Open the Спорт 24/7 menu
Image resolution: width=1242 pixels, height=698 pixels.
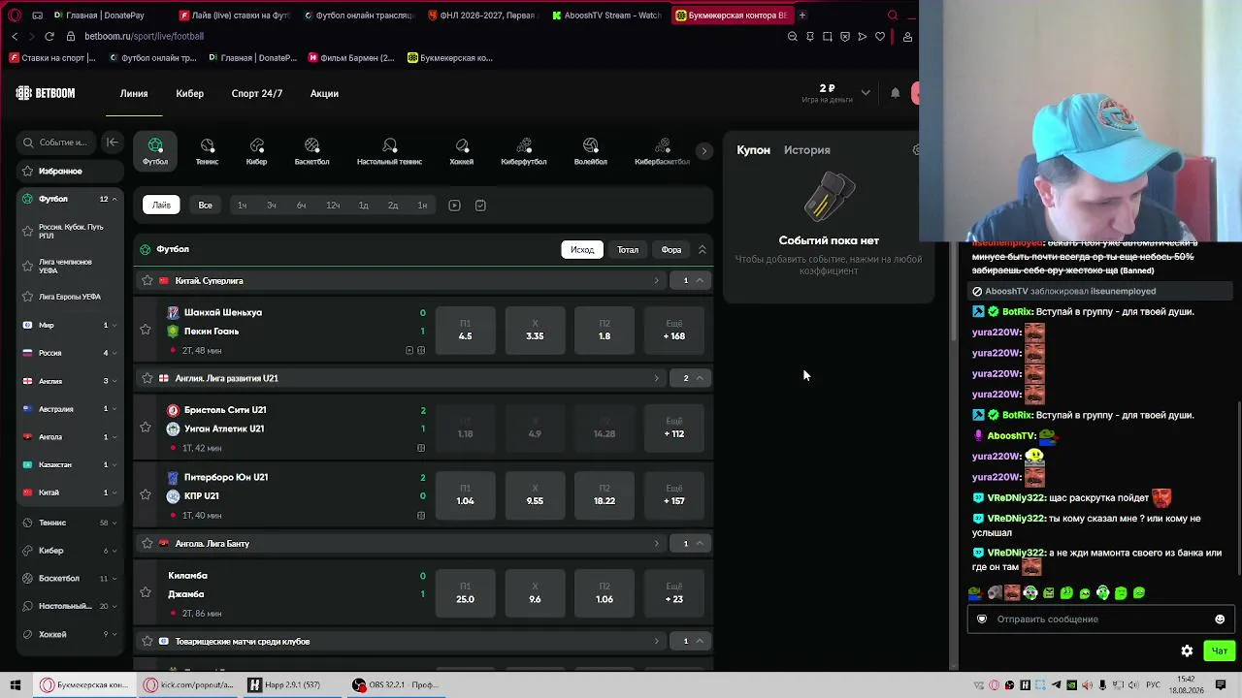coord(257,94)
